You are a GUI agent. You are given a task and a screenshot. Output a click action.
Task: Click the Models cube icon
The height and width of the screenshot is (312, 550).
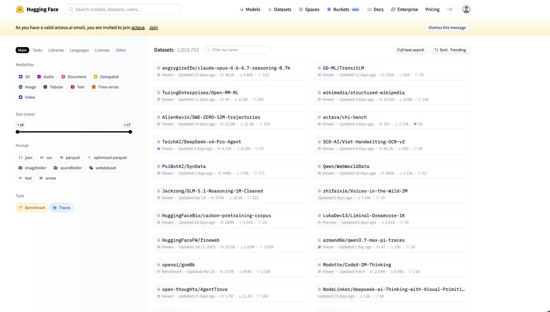pyautogui.click(x=242, y=9)
